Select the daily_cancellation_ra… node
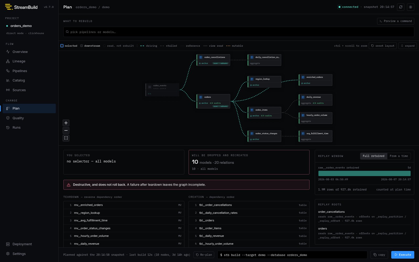 264,60
